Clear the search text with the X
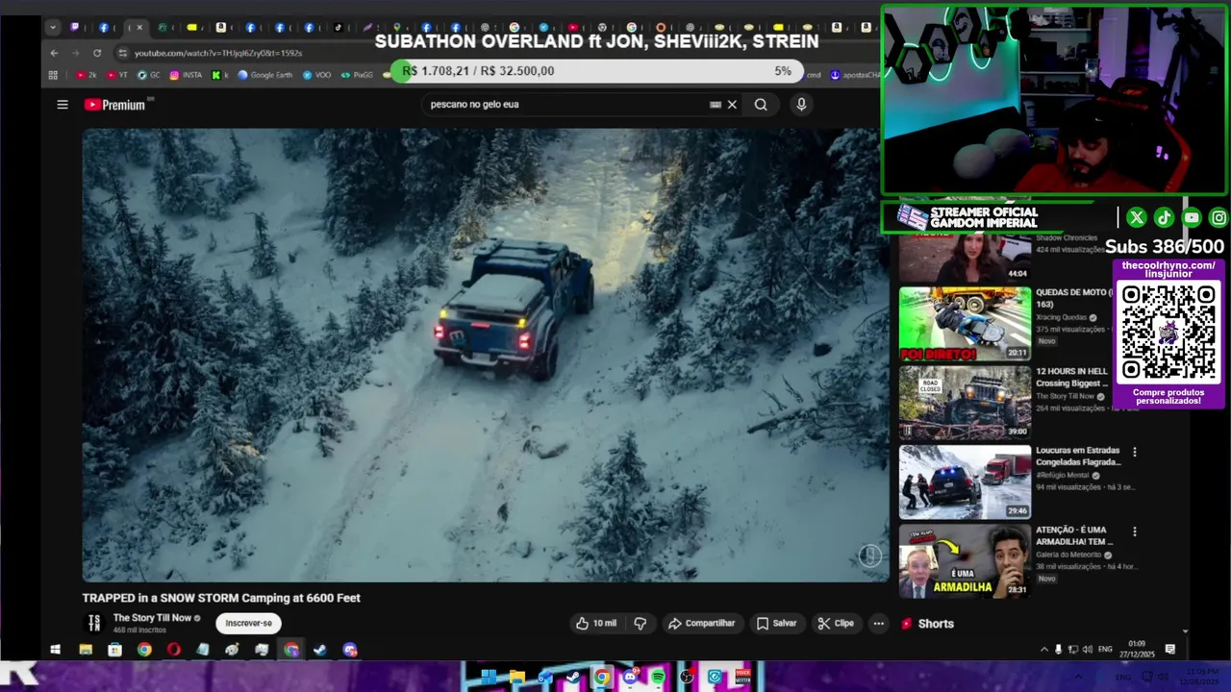This screenshot has height=692, width=1231. pyautogui.click(x=732, y=105)
